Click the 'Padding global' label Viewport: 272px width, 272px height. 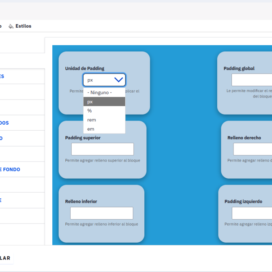pyautogui.click(x=239, y=68)
